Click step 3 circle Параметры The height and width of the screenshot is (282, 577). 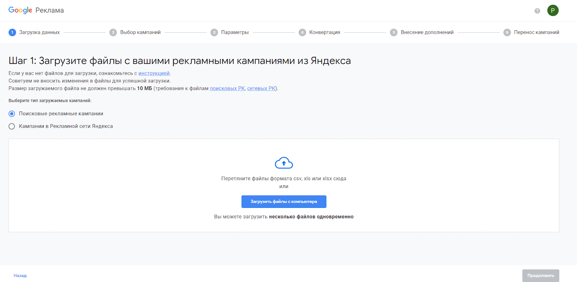point(214,32)
